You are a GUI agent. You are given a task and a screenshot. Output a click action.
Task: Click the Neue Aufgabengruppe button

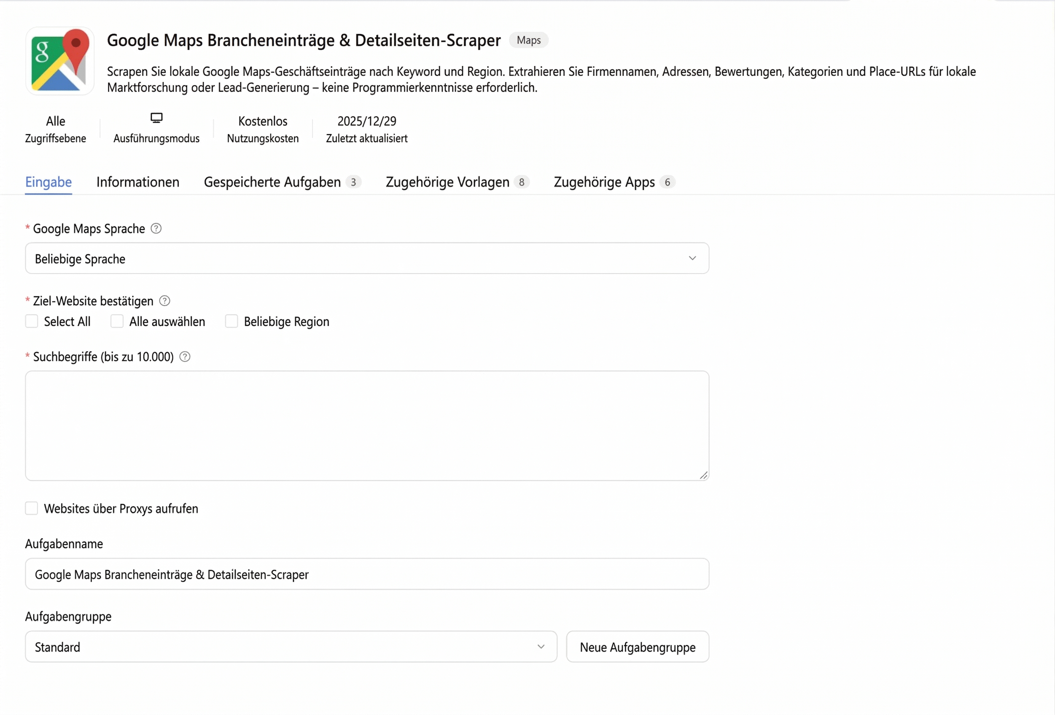click(637, 646)
